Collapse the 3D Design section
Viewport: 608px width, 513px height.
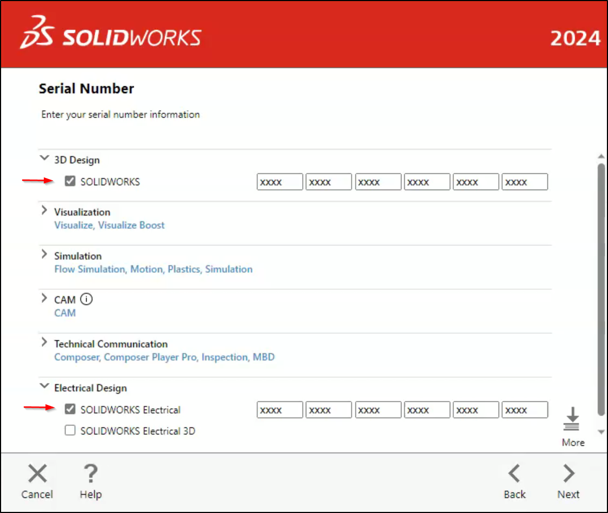(44, 158)
